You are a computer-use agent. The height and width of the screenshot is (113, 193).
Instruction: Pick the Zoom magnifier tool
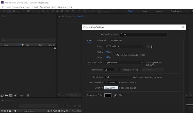(x=18, y=11)
